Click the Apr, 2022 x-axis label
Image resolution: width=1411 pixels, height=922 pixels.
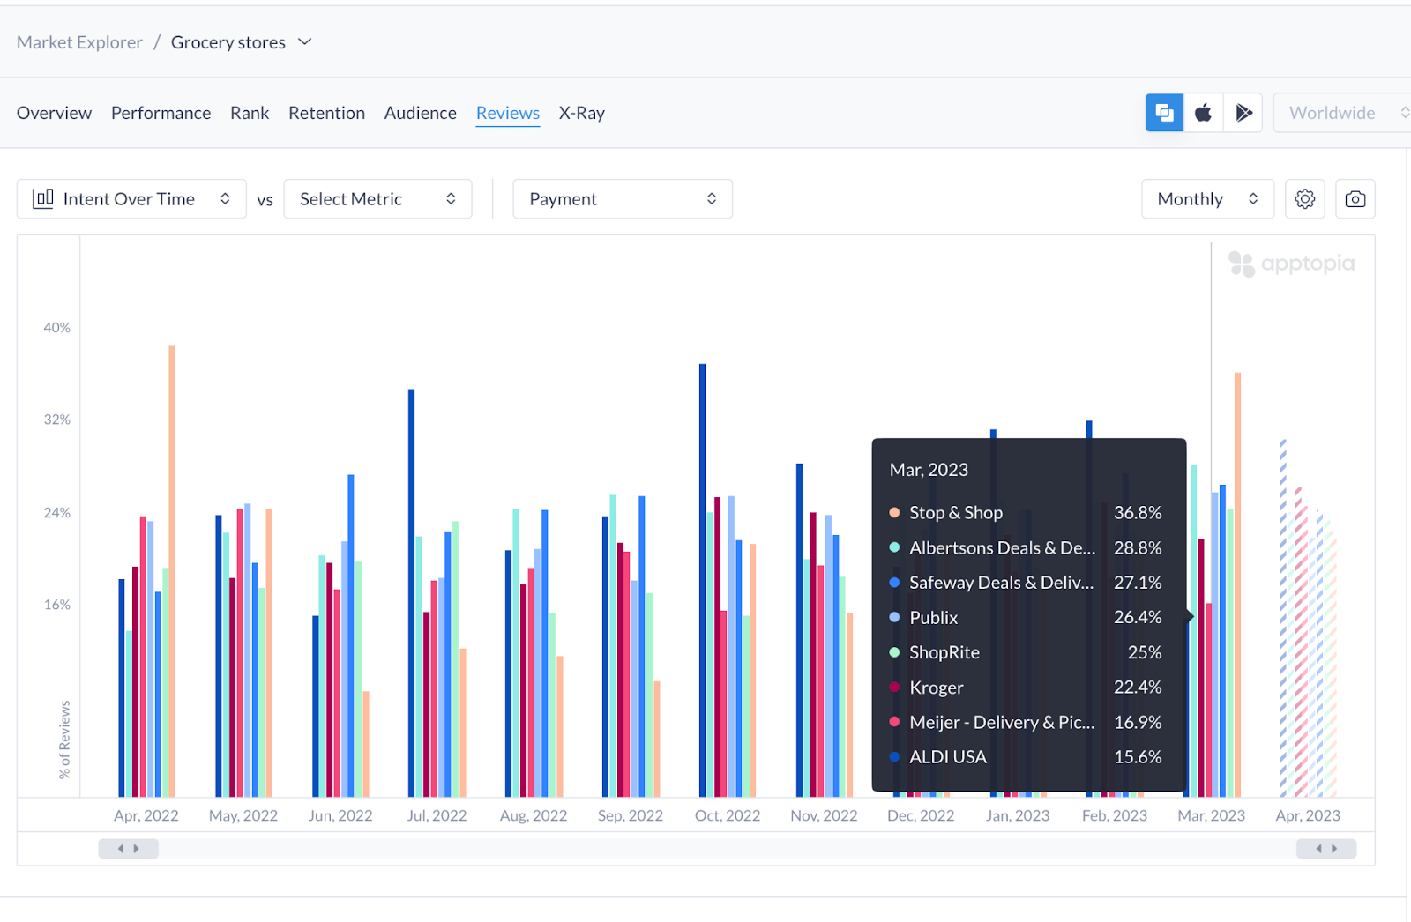[146, 816]
